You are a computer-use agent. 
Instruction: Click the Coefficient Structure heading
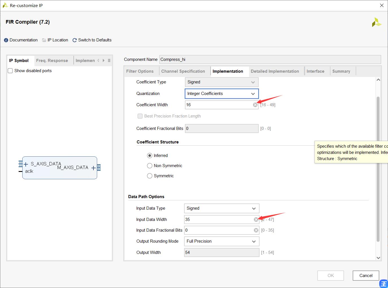click(158, 142)
